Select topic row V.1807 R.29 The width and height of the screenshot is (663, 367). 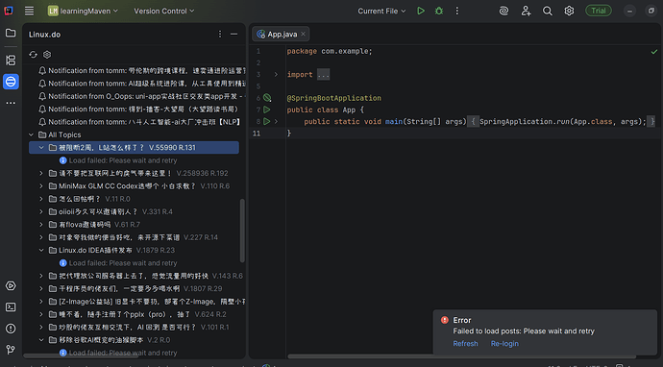[135, 289]
